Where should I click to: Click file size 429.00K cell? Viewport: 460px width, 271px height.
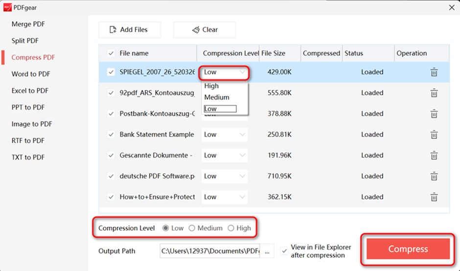[279, 72]
